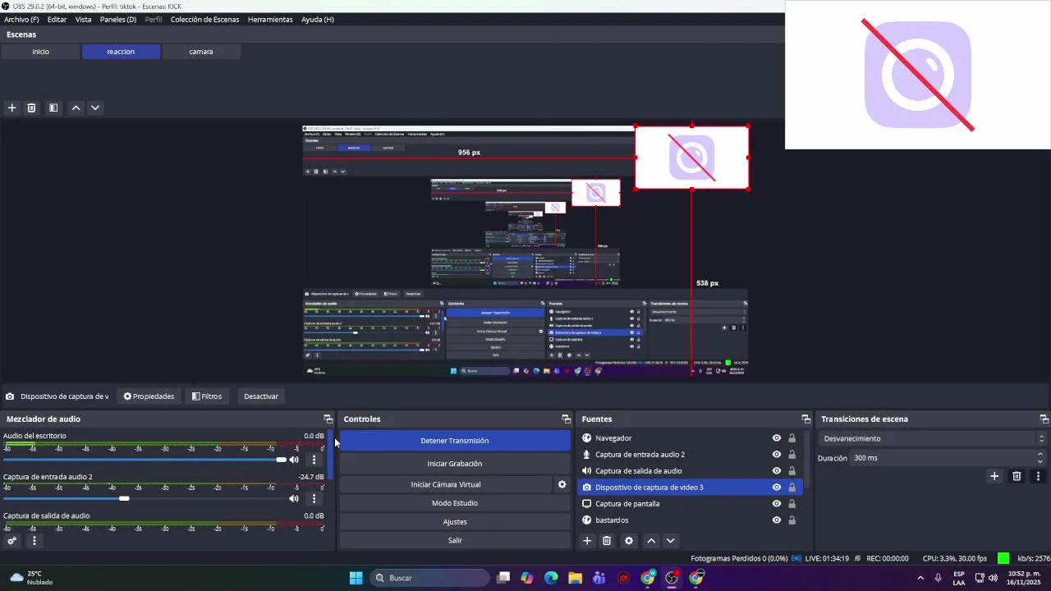Move the selected scene down
1051x591 pixels.
[x=95, y=108]
